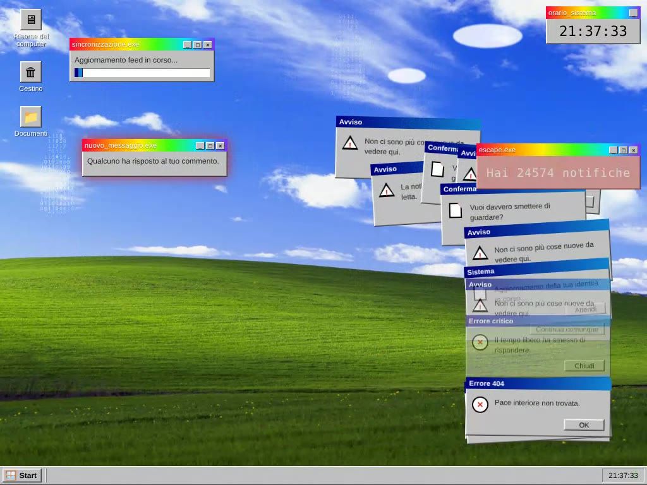The width and height of the screenshot is (647, 485).
Task: Click the Errore 404 title bar
Action: click(x=538, y=383)
